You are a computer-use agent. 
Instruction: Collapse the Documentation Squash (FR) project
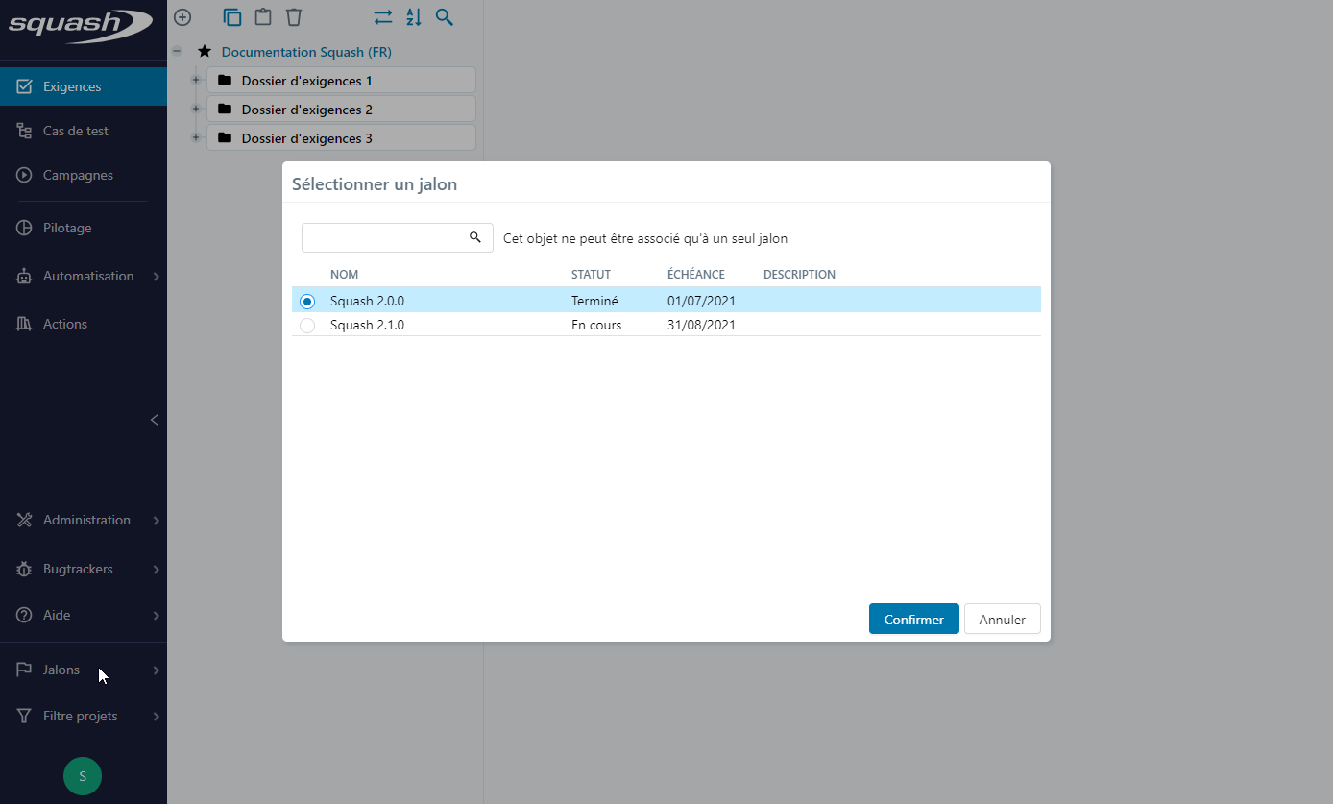[177, 52]
